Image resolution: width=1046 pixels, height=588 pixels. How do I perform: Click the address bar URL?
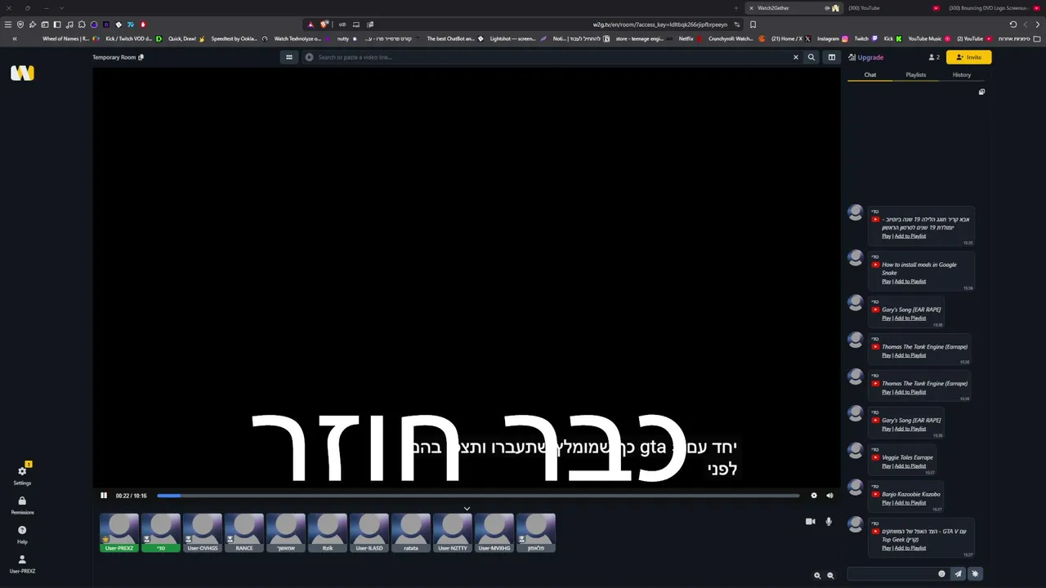659,24
